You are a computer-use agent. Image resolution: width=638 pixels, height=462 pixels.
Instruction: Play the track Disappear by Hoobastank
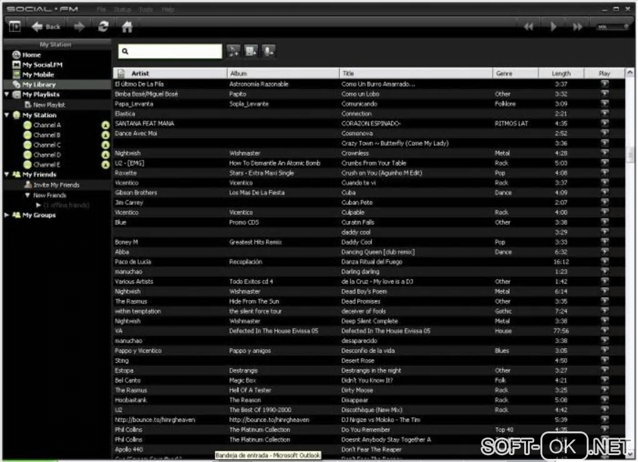tap(605, 400)
